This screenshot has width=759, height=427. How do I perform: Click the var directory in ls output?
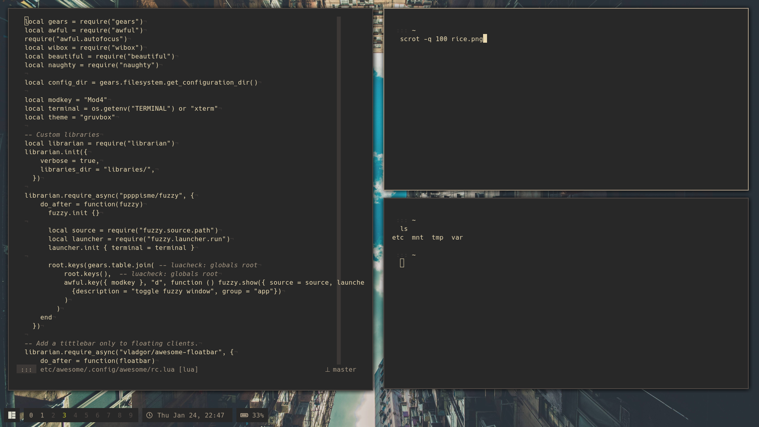click(457, 237)
